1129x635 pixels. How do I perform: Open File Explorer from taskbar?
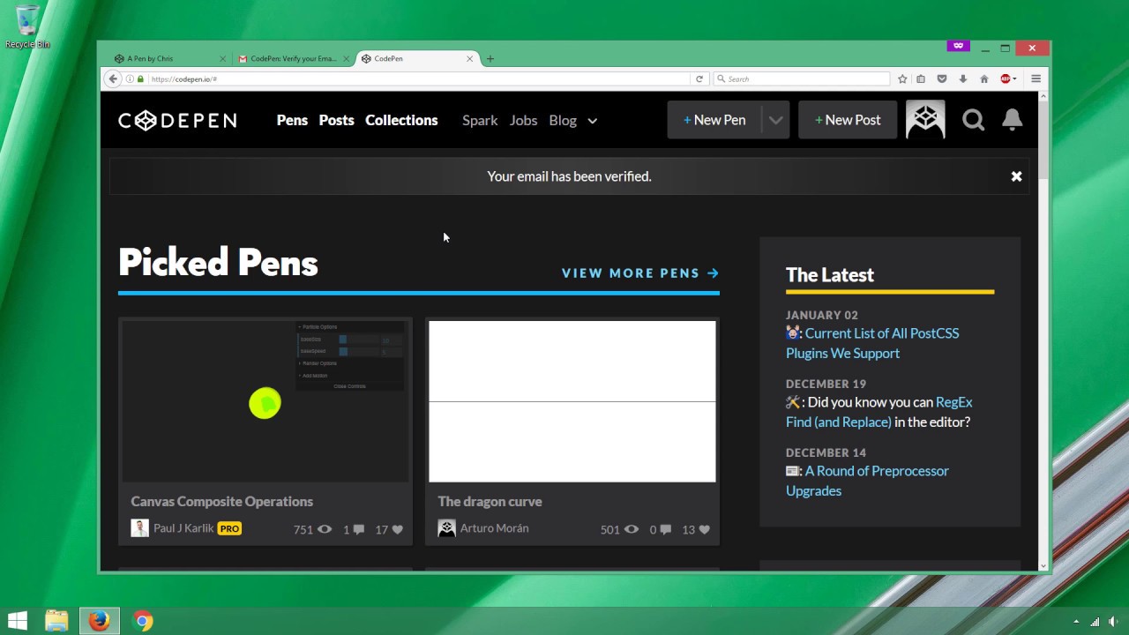pos(56,621)
